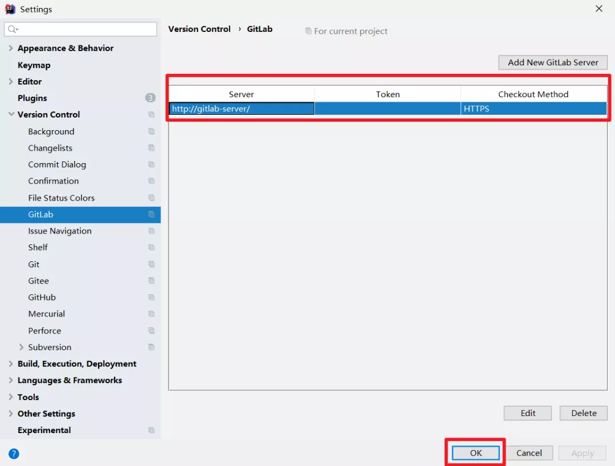
Task: Click project-level icon beside Git row
Action: coord(151,264)
